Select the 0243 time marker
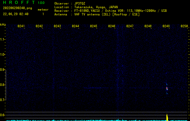The height and width of the screenshot is (121, 190). click(x=57, y=26)
